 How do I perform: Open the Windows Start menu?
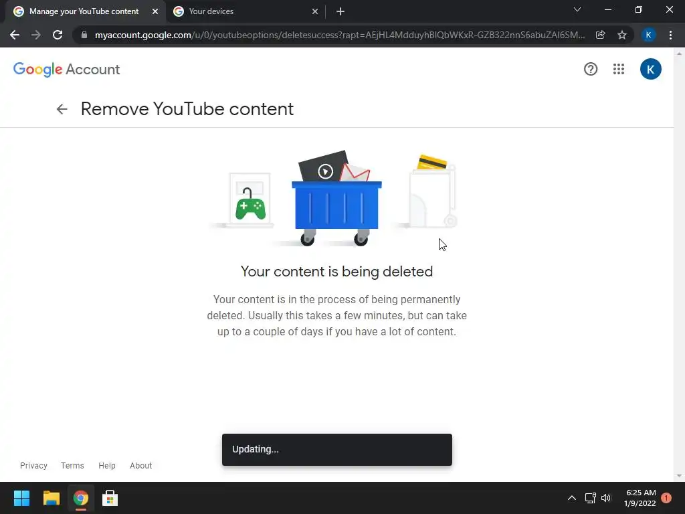point(21,498)
